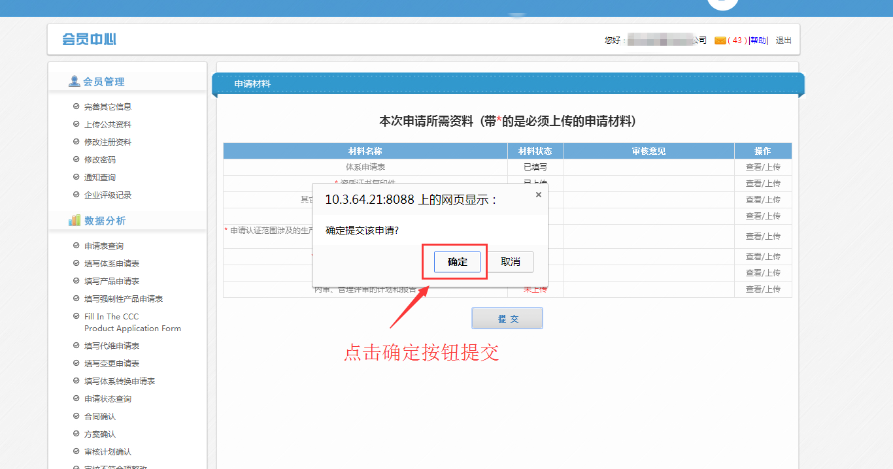
Task: Click 退出 to log out
Action: click(783, 40)
